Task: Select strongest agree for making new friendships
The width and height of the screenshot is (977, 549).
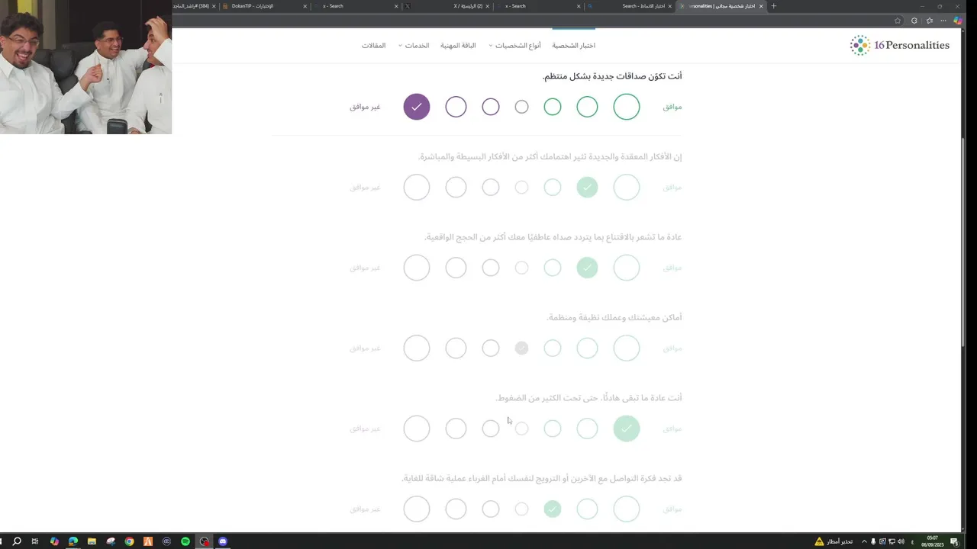Action: (x=627, y=107)
